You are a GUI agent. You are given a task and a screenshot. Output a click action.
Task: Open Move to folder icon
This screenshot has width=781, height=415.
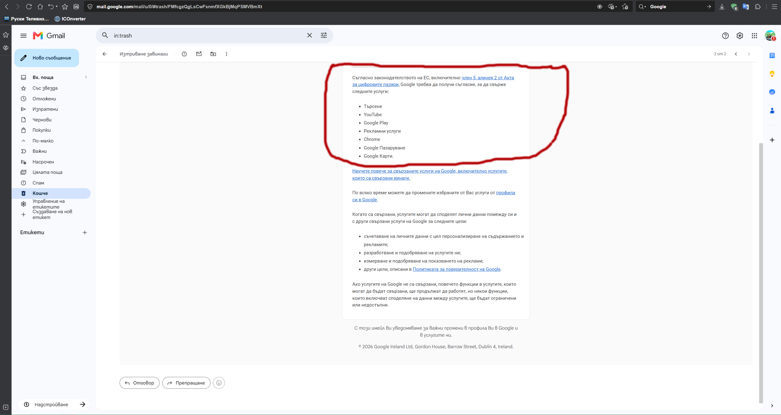pyautogui.click(x=213, y=54)
